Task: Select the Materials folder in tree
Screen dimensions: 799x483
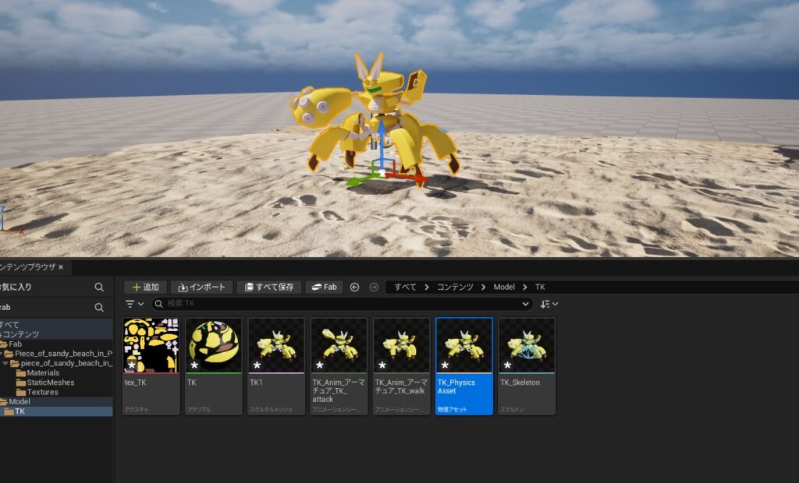Action: click(x=42, y=373)
